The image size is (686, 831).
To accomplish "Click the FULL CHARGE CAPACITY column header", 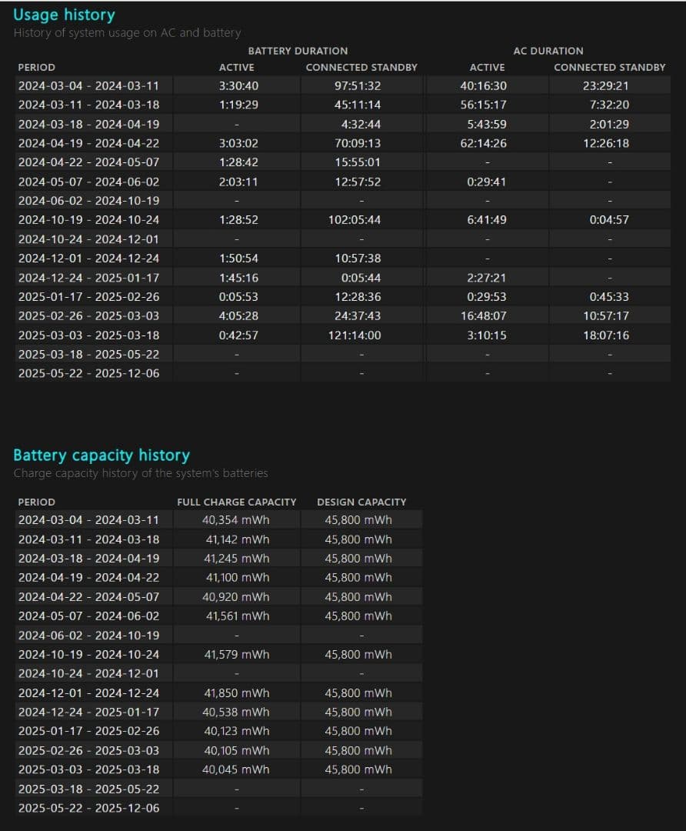I will [236, 502].
